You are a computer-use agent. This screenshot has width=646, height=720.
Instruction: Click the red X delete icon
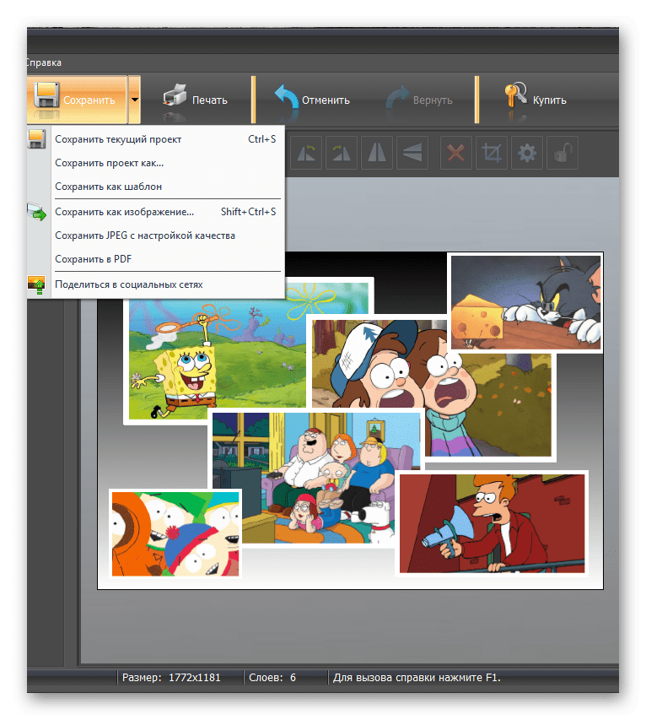coord(456,153)
